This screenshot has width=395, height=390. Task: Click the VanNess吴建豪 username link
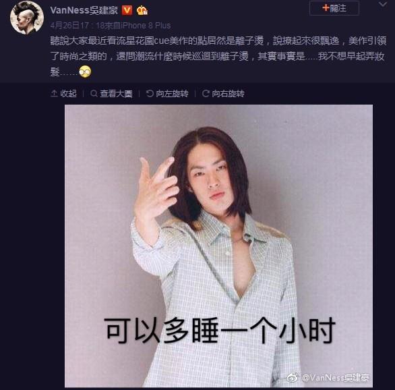(84, 10)
